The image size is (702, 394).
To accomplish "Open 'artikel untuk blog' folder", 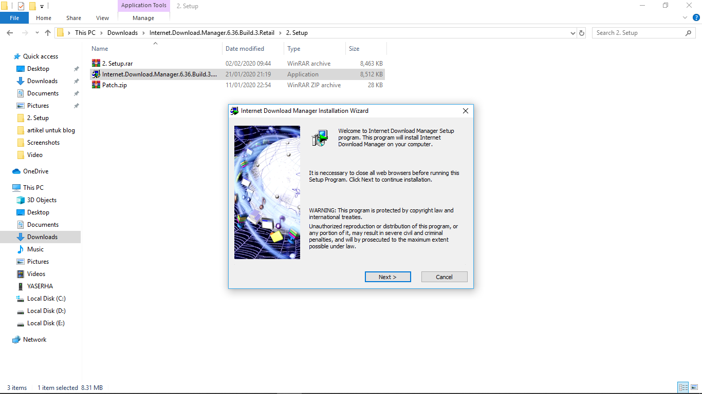I will (x=51, y=130).
